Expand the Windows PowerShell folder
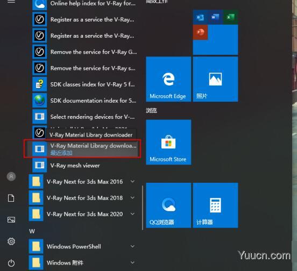The width and height of the screenshot is (297, 271). 82,246
